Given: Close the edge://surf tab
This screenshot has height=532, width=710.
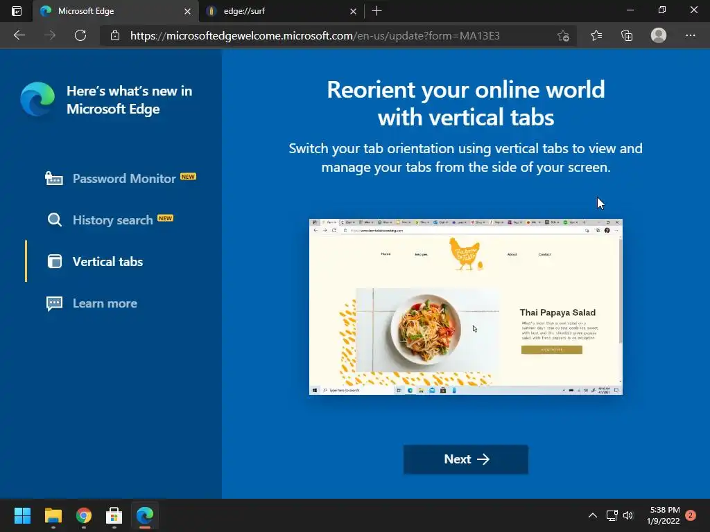Looking at the screenshot, I should pyautogui.click(x=353, y=11).
